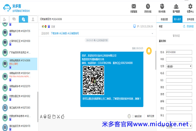Switch to first left panel tab with people icon
The image size is (196, 131).
pos(5,19)
